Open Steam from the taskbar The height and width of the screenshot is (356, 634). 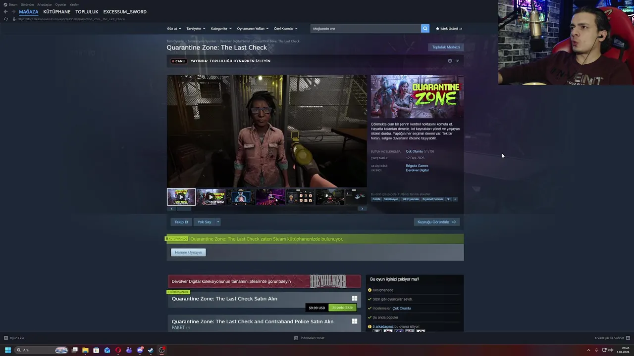point(151,350)
